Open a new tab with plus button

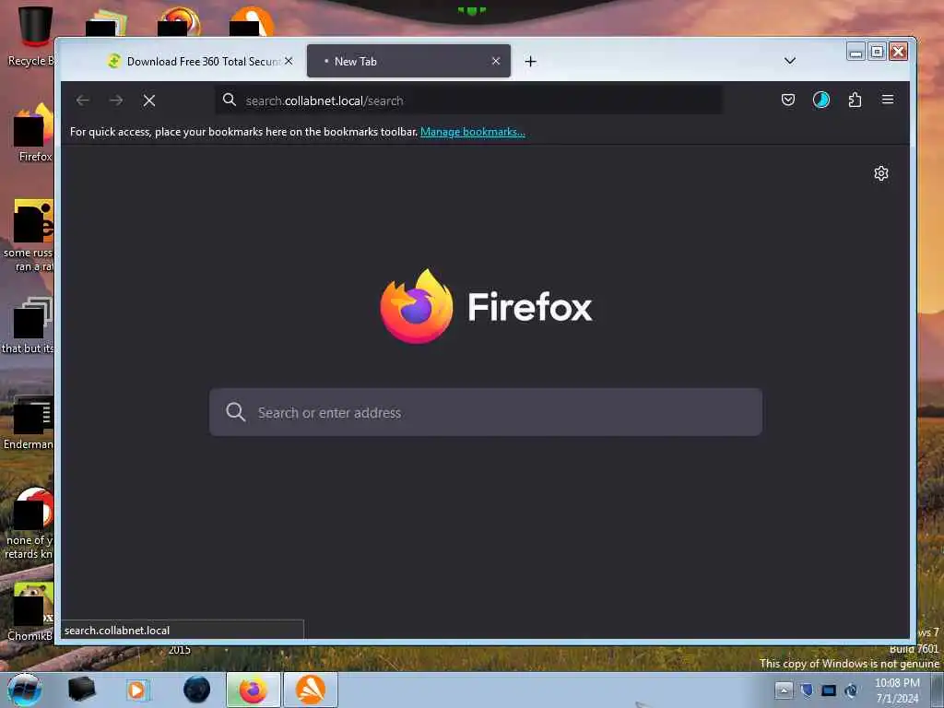pyautogui.click(x=530, y=62)
